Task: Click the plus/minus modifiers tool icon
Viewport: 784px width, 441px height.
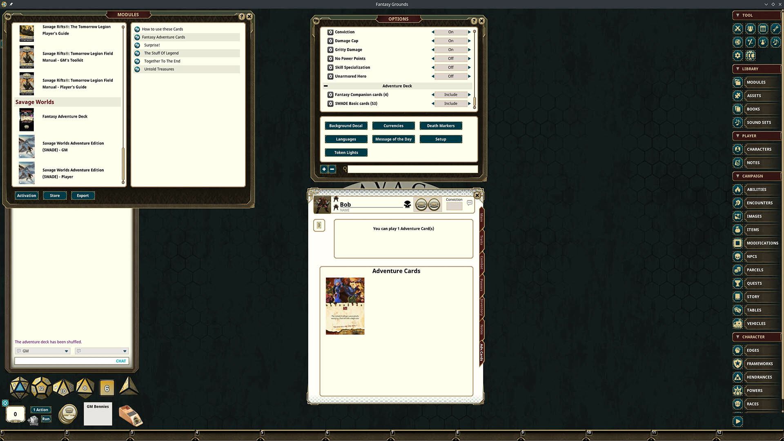Action: point(750,42)
